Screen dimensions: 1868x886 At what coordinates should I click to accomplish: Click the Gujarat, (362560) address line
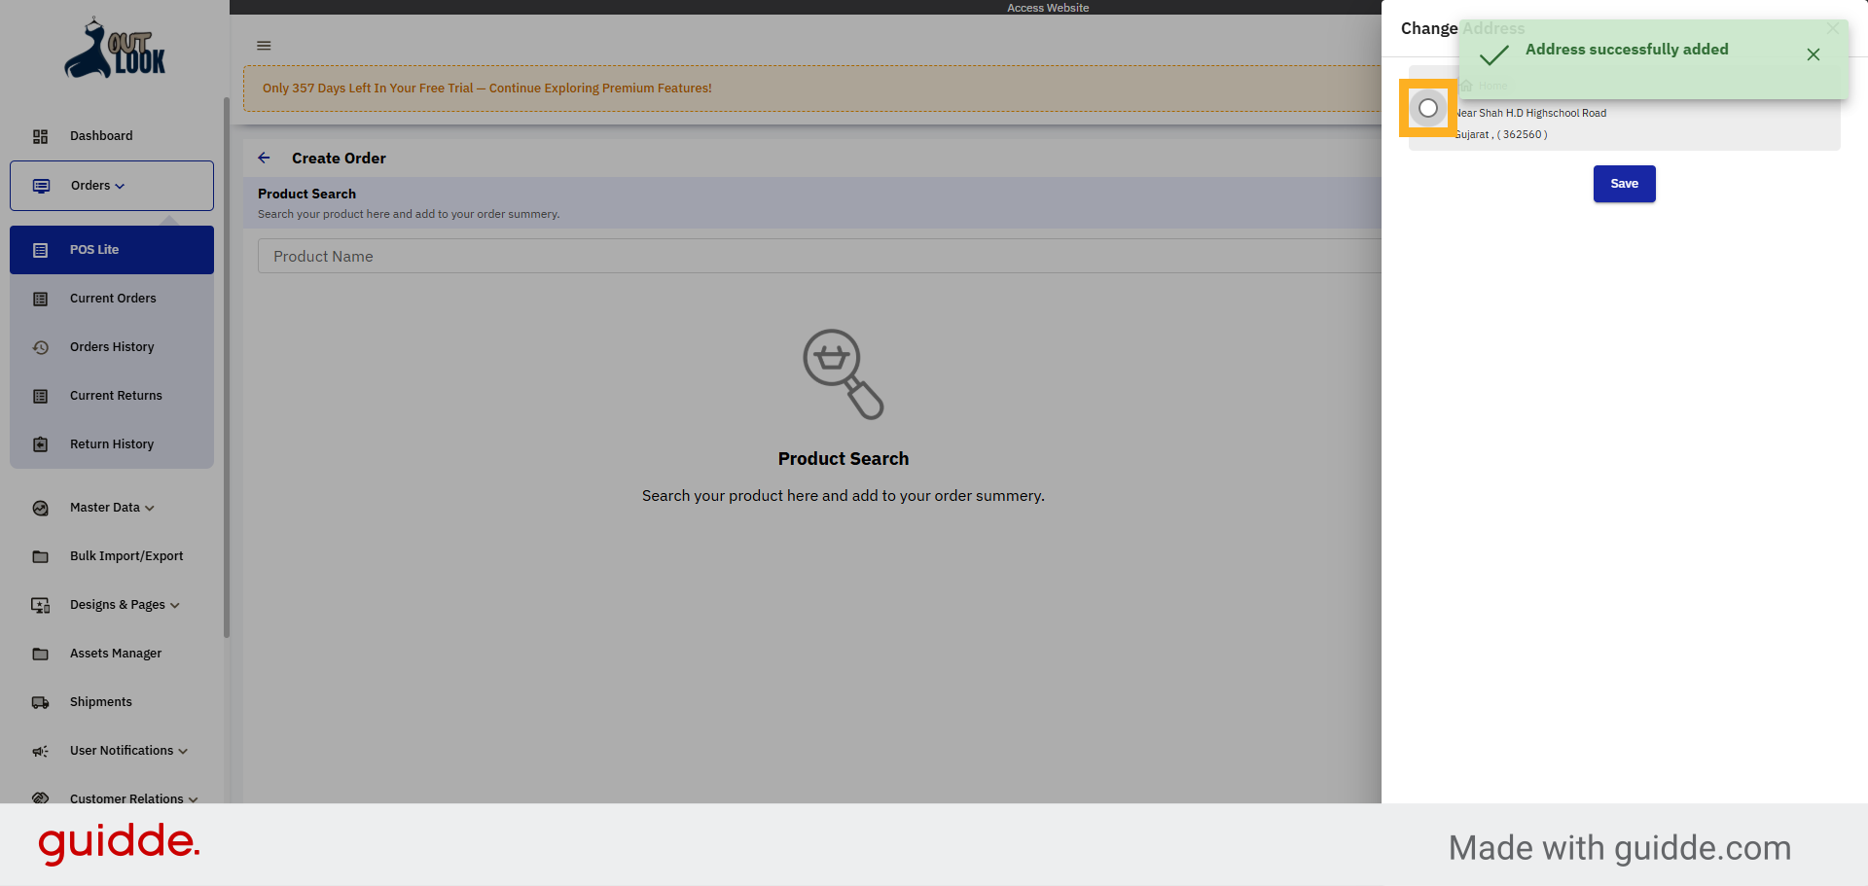click(x=1500, y=134)
